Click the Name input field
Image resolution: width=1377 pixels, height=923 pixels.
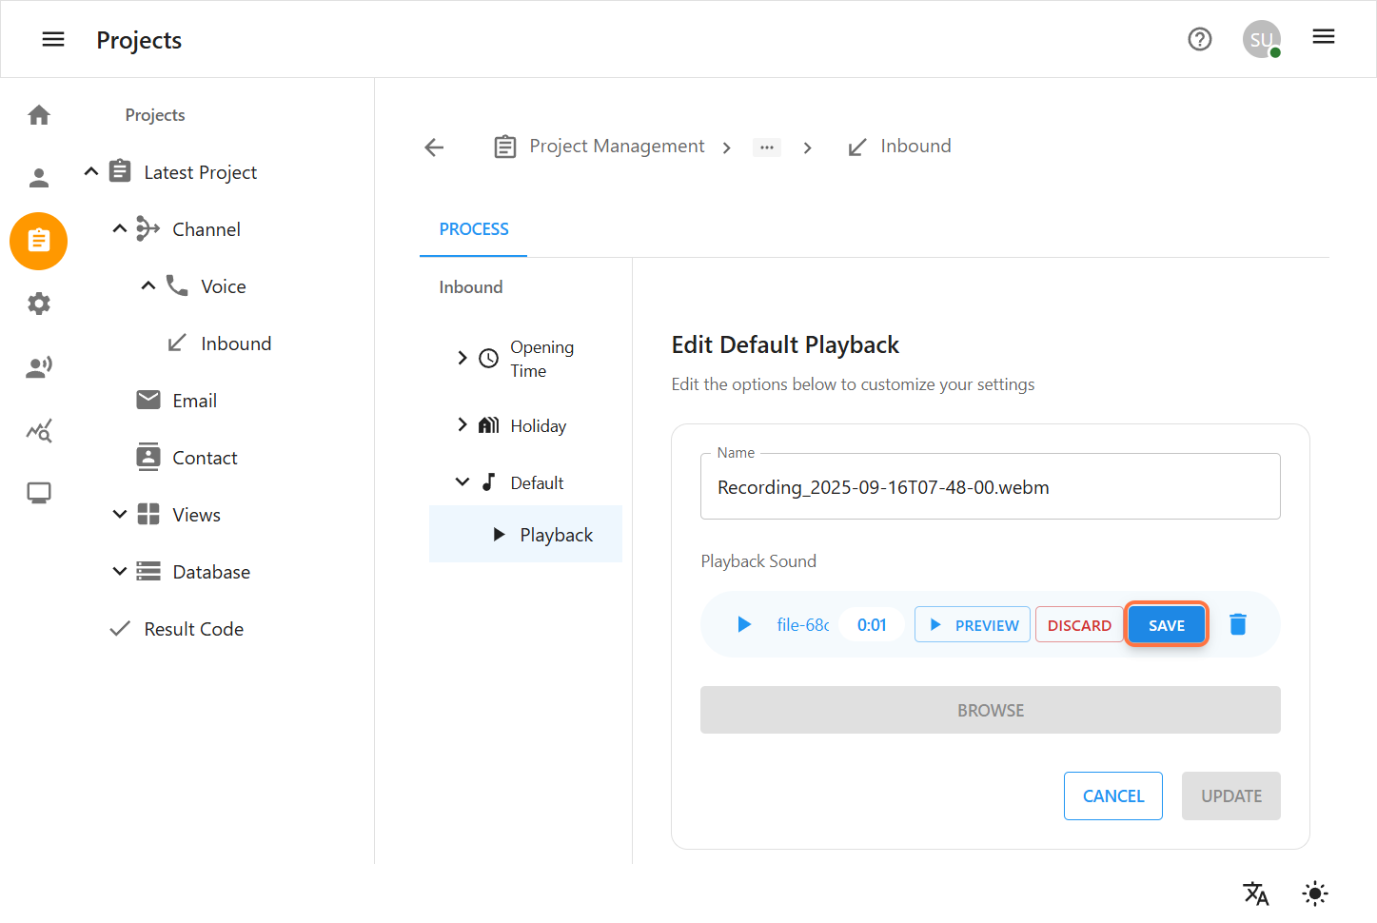(990, 487)
